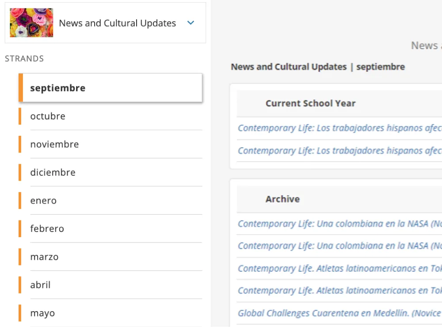Select the noviembre strand
442x327 pixels.
pyautogui.click(x=54, y=144)
